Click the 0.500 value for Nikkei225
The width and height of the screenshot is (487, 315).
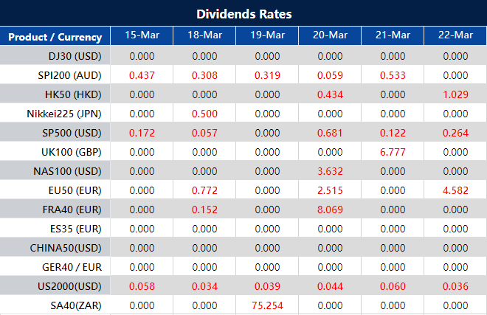pos(204,114)
